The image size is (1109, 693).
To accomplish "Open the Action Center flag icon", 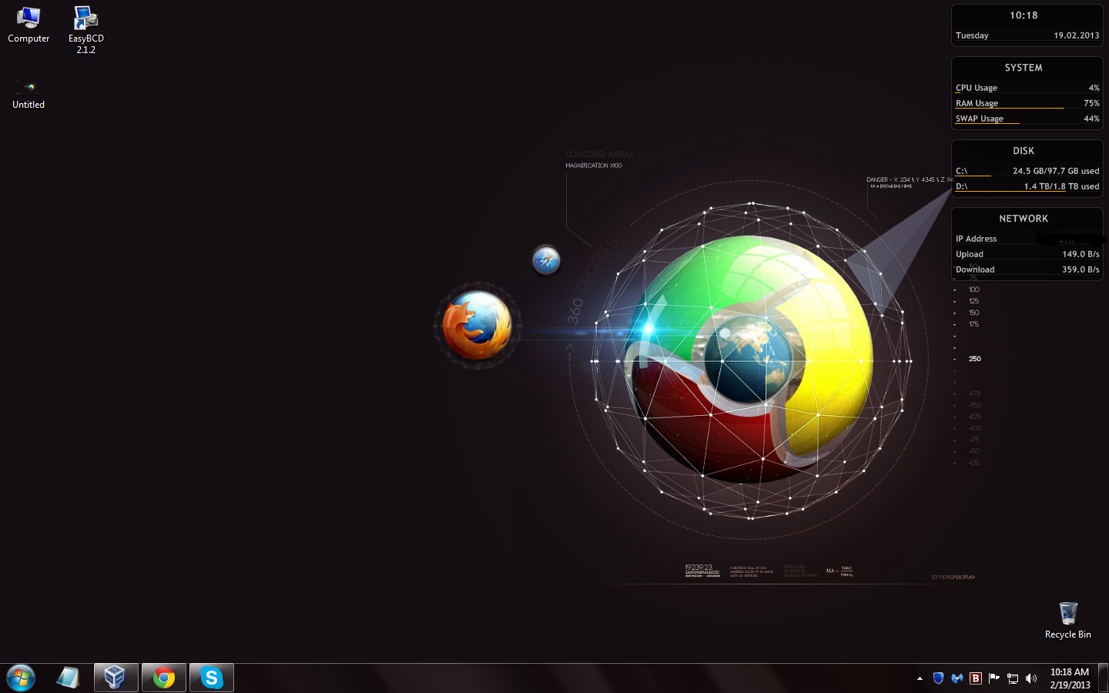I will point(994,678).
